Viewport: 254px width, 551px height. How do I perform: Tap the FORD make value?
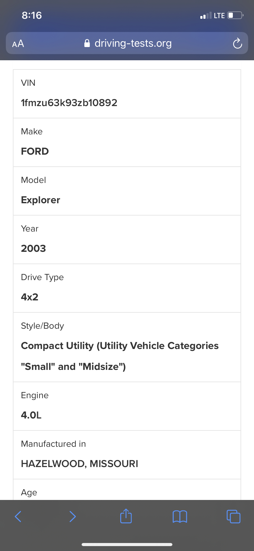pyautogui.click(x=35, y=151)
